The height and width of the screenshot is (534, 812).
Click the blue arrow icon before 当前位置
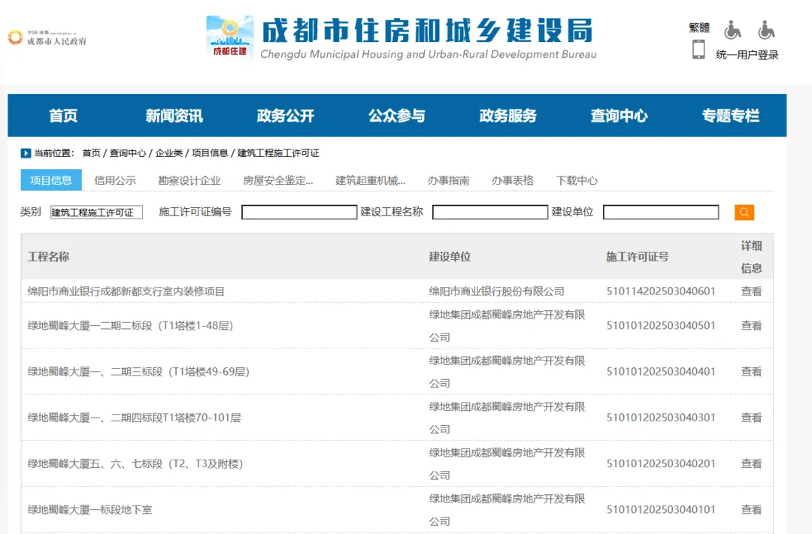(x=26, y=153)
